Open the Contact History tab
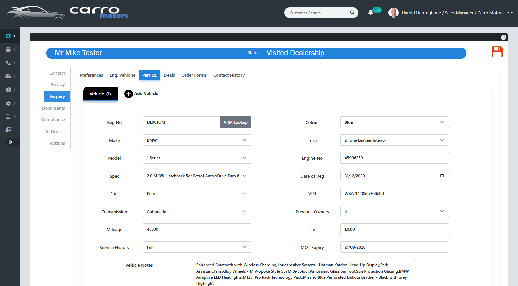 click(x=229, y=75)
